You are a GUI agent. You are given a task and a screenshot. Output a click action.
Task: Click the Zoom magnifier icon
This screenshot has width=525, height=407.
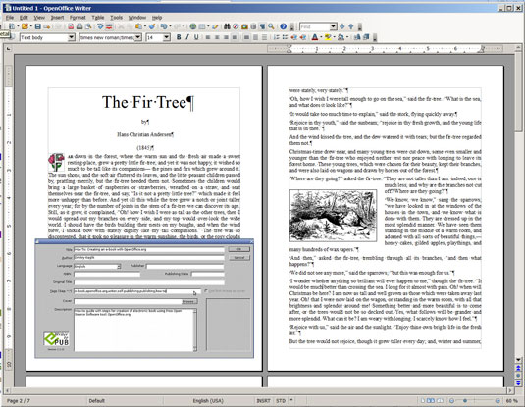coord(271,26)
